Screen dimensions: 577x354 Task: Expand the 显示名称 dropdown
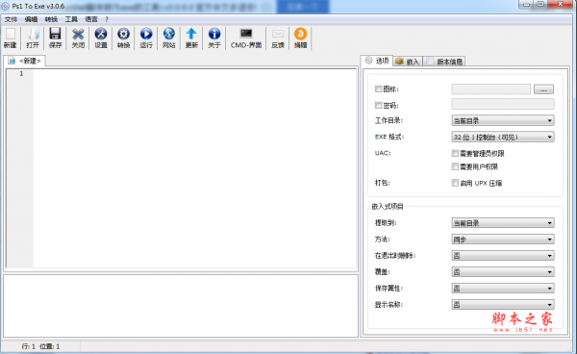click(x=503, y=305)
